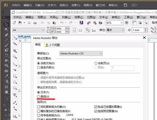
Task: Open the 单位 毫米 units dropdown
Action: point(115,30)
